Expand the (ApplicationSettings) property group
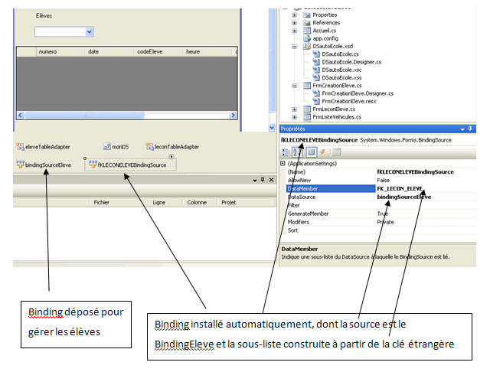490x372 pixels. pyautogui.click(x=284, y=164)
